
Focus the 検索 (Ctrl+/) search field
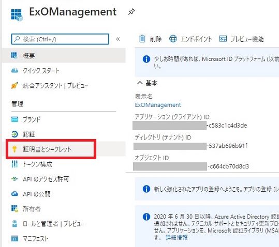coord(60,39)
